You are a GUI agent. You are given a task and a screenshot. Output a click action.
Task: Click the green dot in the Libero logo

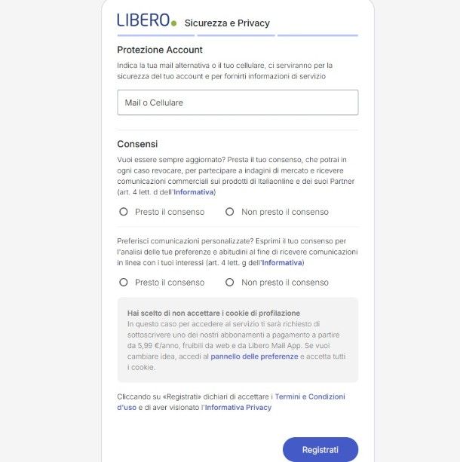coord(174,23)
